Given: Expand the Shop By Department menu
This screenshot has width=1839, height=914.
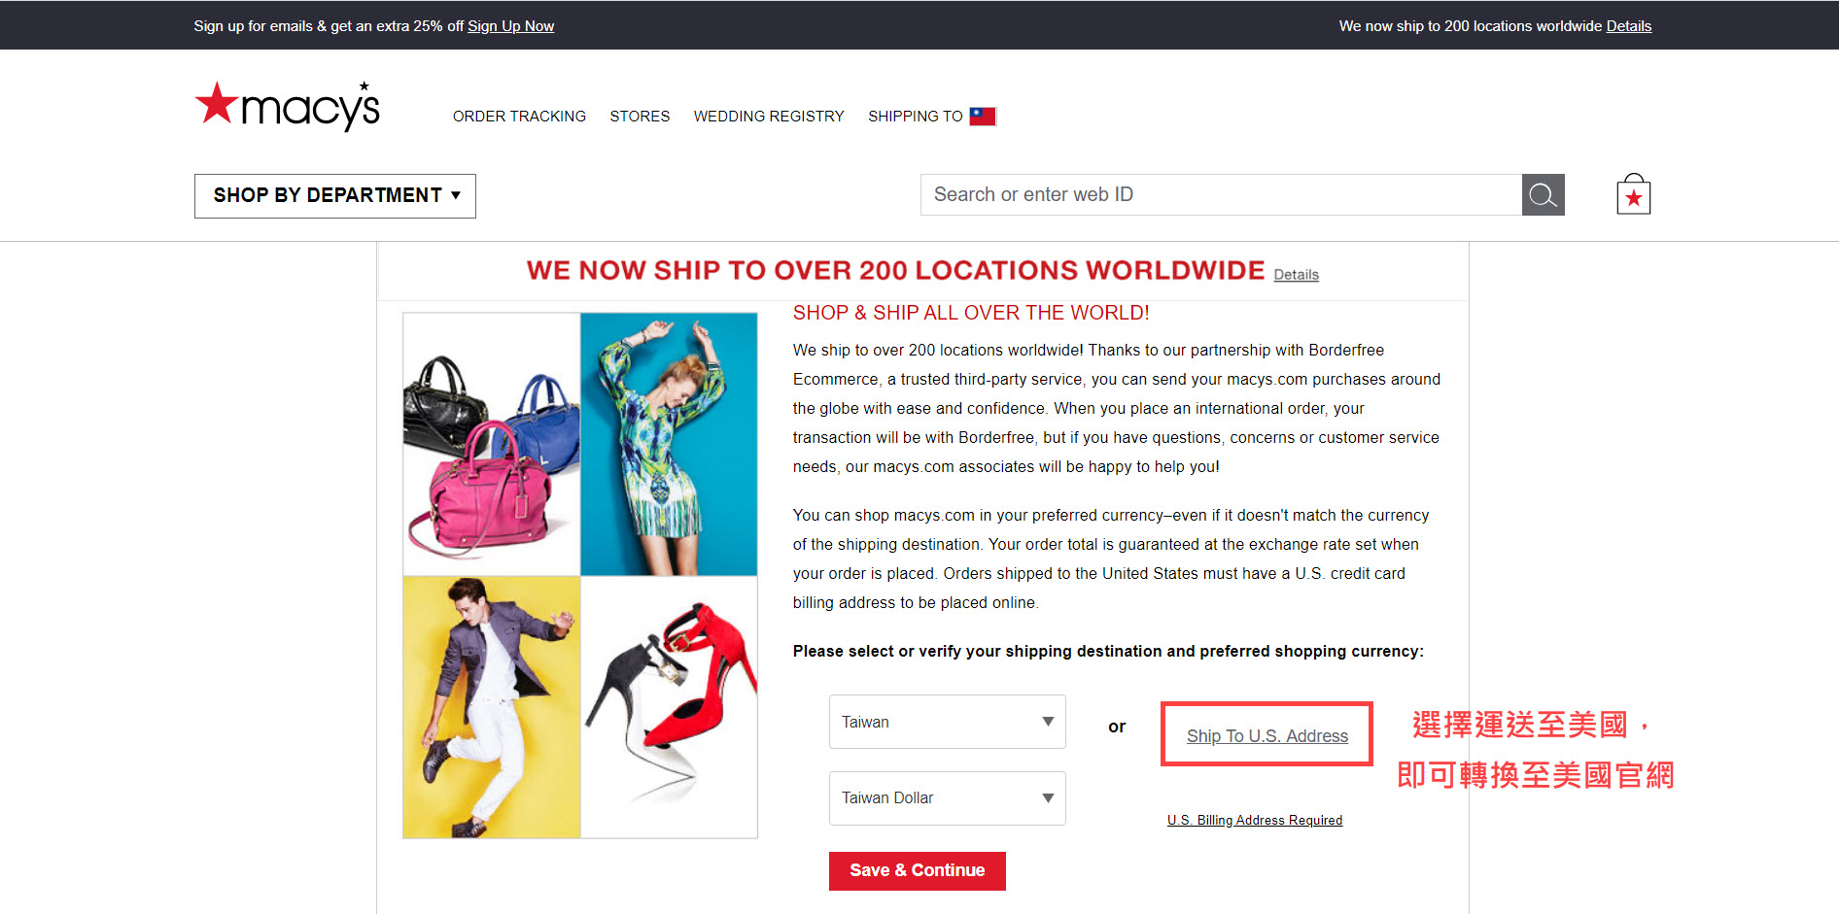Looking at the screenshot, I should pyautogui.click(x=335, y=196).
